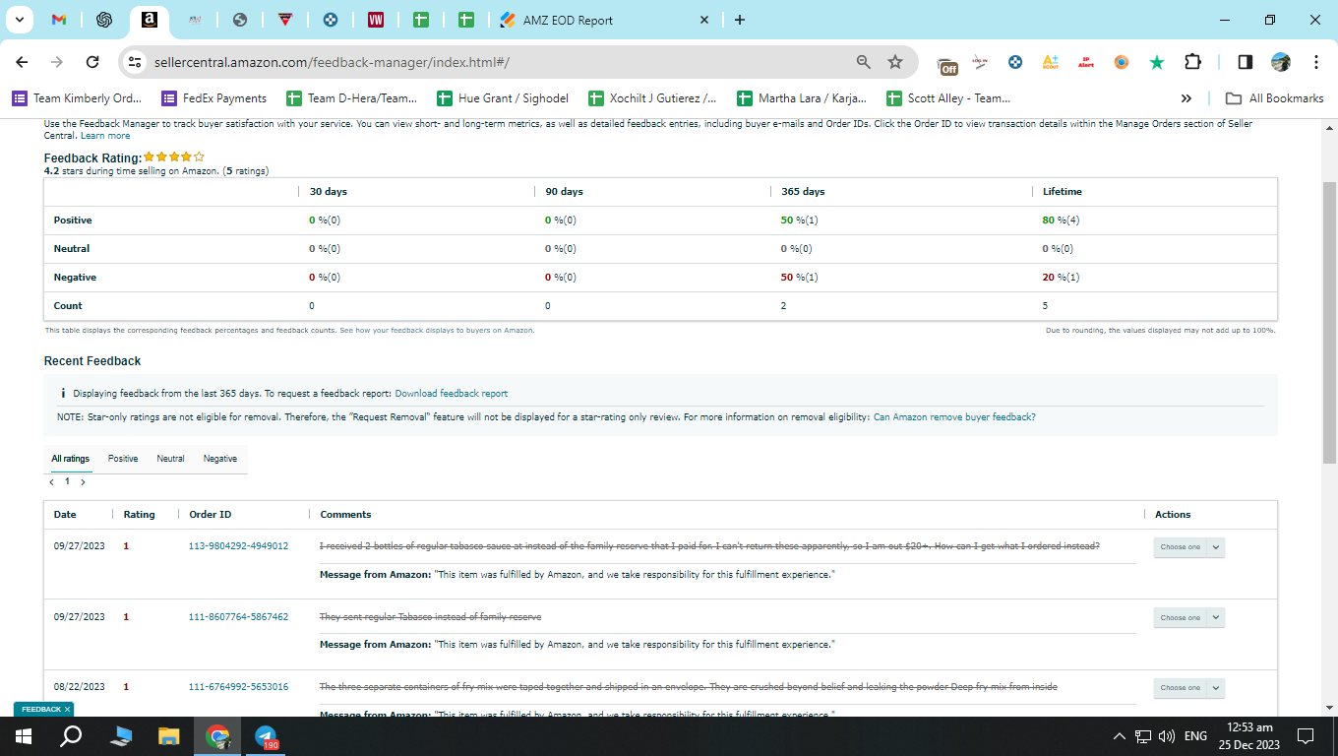
Task: Open the Windows notification center
Action: click(1306, 736)
